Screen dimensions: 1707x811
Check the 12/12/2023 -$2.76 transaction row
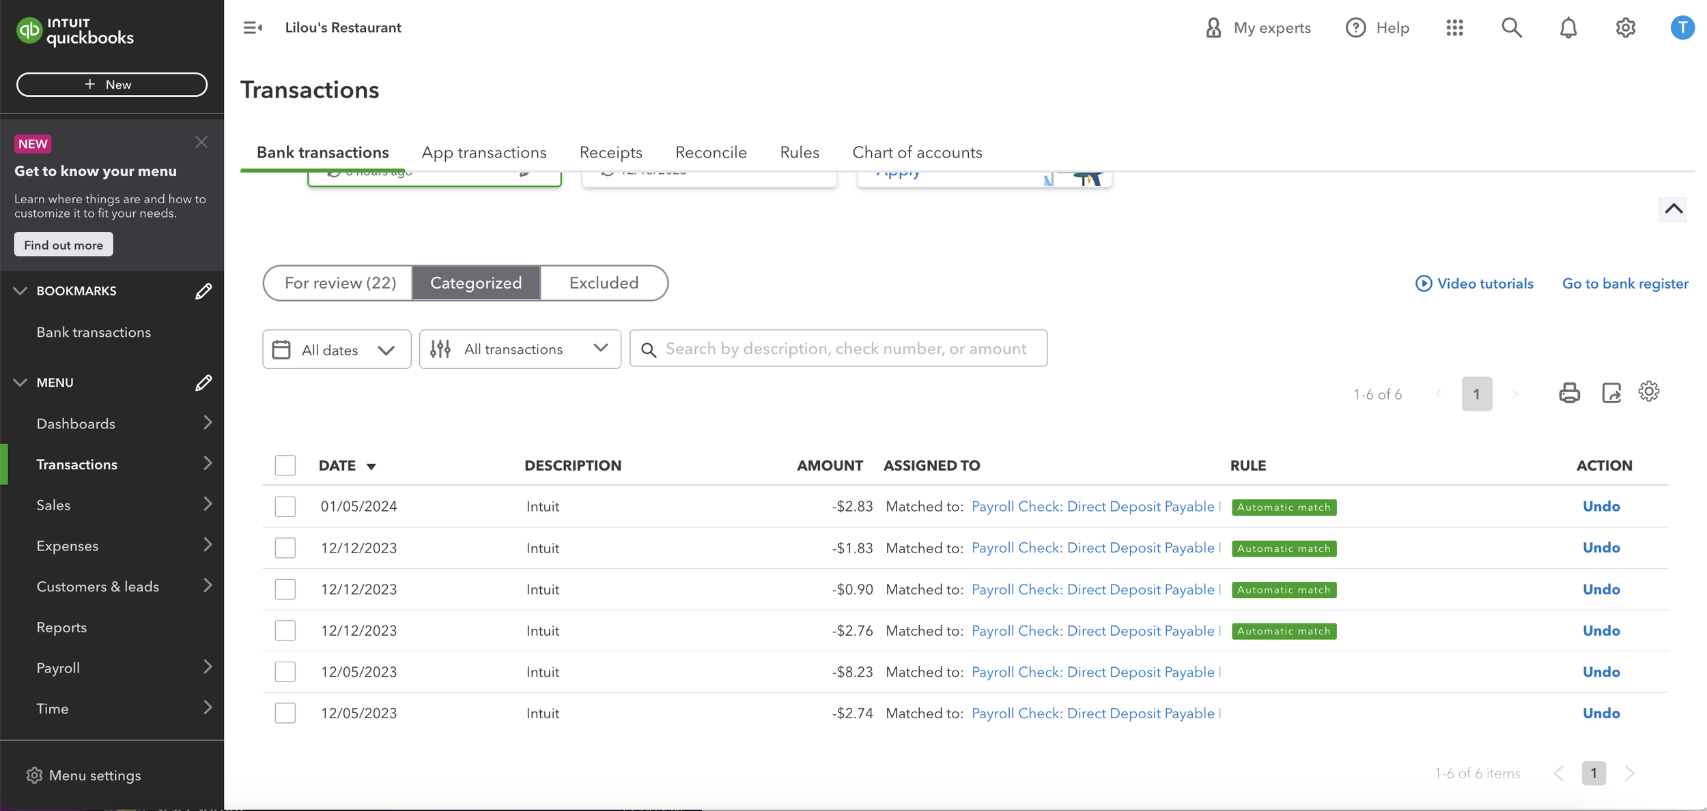[285, 631]
